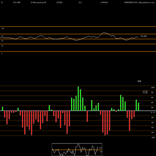Click the 30 label on RSI axis
This screenshot has height=156, width=156.
point(2,46)
